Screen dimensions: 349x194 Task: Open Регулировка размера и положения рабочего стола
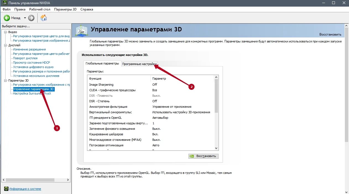click(x=41, y=71)
